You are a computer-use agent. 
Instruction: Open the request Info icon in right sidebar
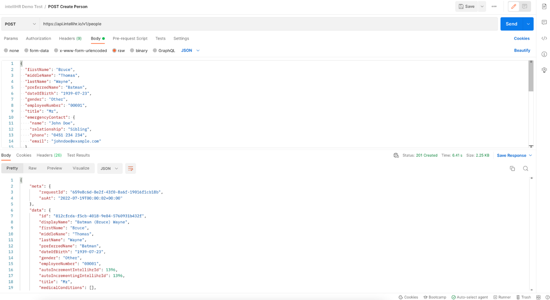pyautogui.click(x=544, y=54)
